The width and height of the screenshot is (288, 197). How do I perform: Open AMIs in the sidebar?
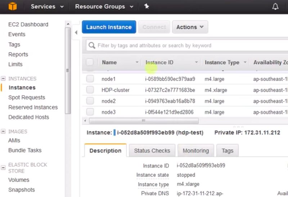(14, 140)
